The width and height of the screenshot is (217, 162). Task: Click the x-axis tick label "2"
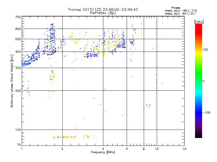(x=62, y=149)
